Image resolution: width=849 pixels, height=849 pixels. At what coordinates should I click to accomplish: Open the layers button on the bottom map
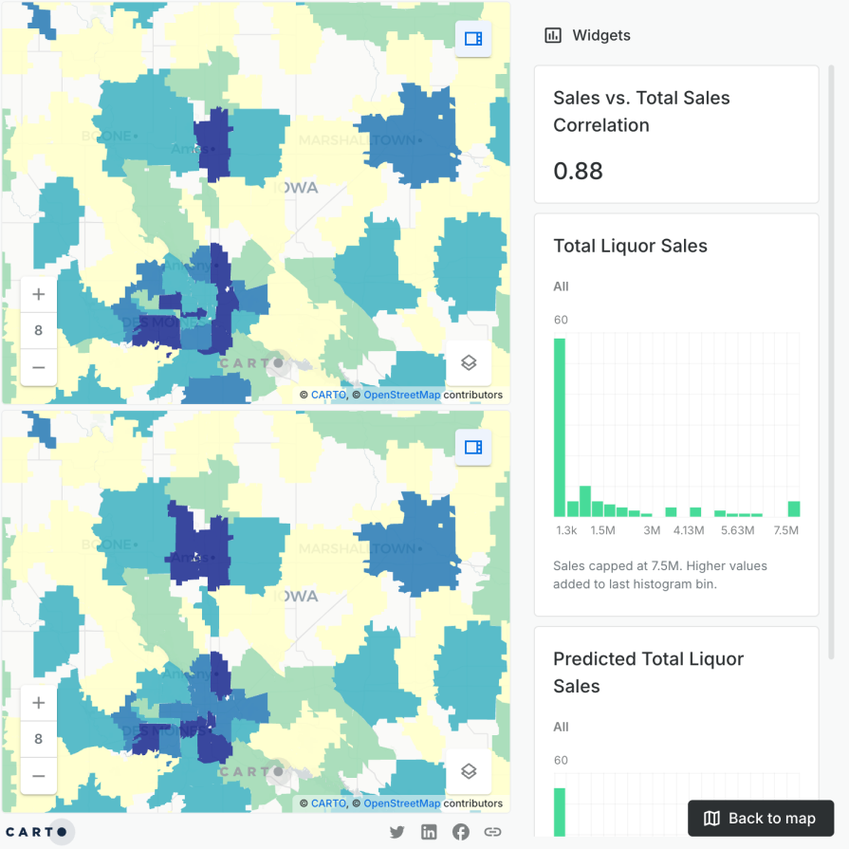(x=469, y=771)
